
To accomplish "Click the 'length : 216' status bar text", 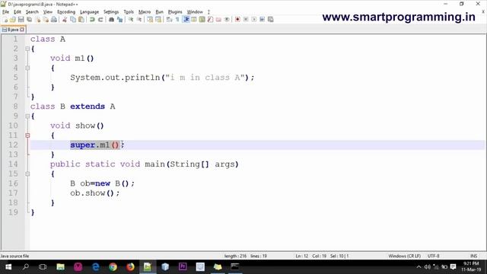I will 235,256.
